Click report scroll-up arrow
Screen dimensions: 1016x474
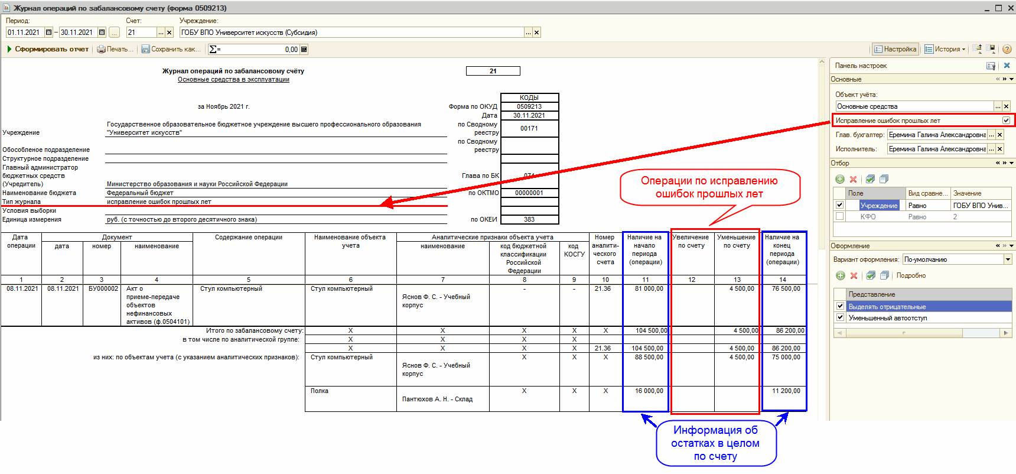coord(822,61)
